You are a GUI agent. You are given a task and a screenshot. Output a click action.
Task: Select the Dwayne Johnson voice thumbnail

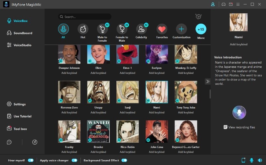[x=69, y=54]
